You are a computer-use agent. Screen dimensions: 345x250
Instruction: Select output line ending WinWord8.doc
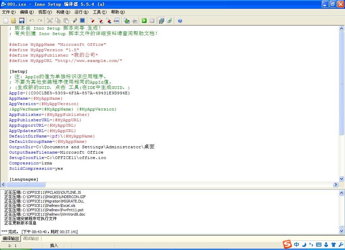(x=45, y=214)
